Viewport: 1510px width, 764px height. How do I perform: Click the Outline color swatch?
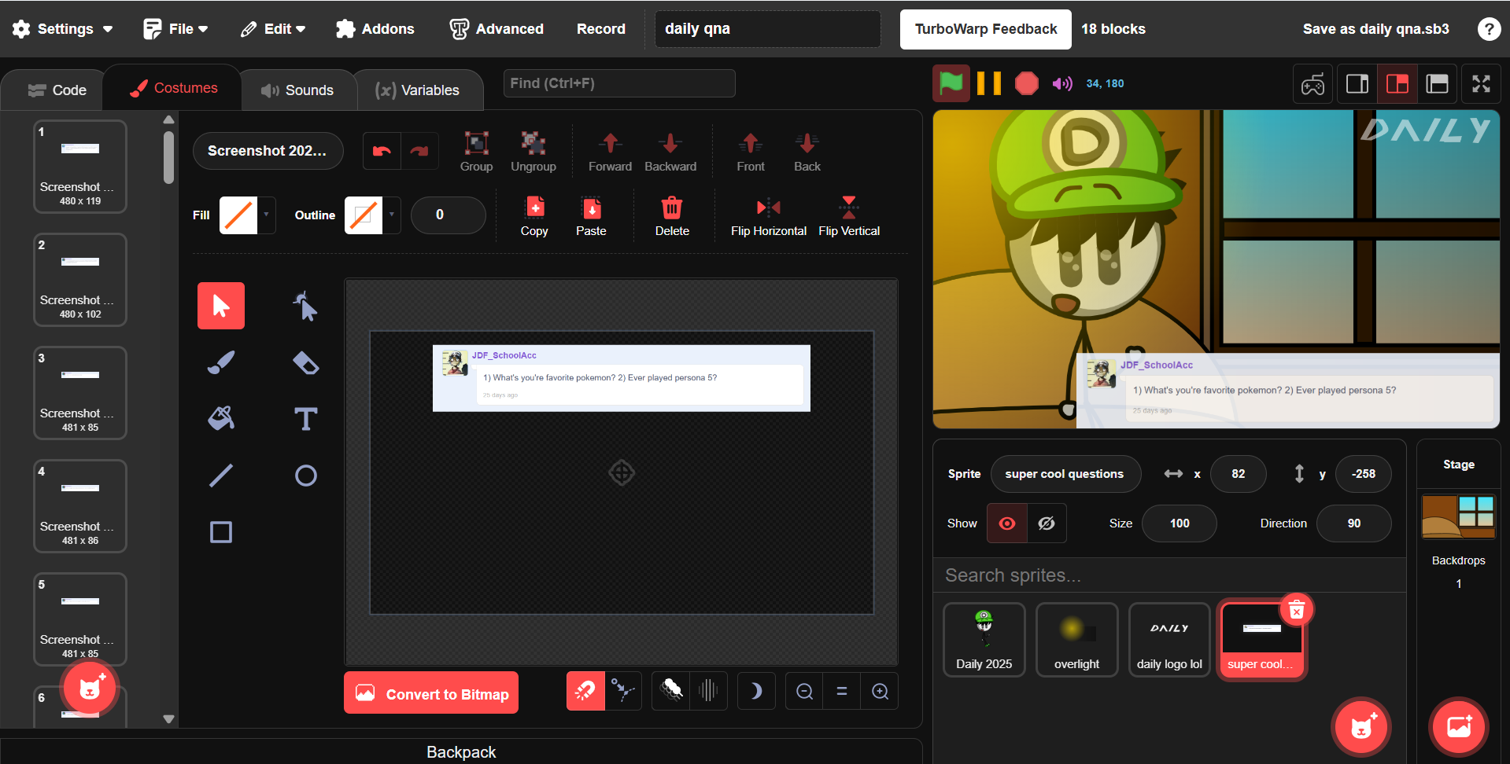pos(364,215)
